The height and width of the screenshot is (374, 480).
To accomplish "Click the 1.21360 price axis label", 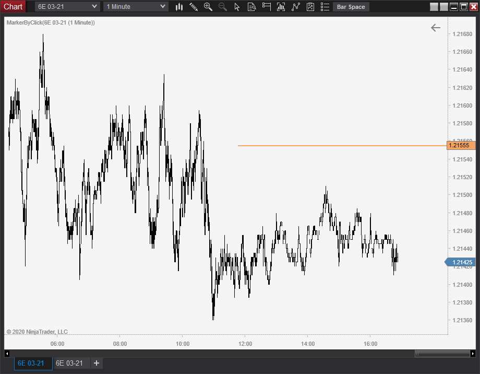I will pos(462,320).
